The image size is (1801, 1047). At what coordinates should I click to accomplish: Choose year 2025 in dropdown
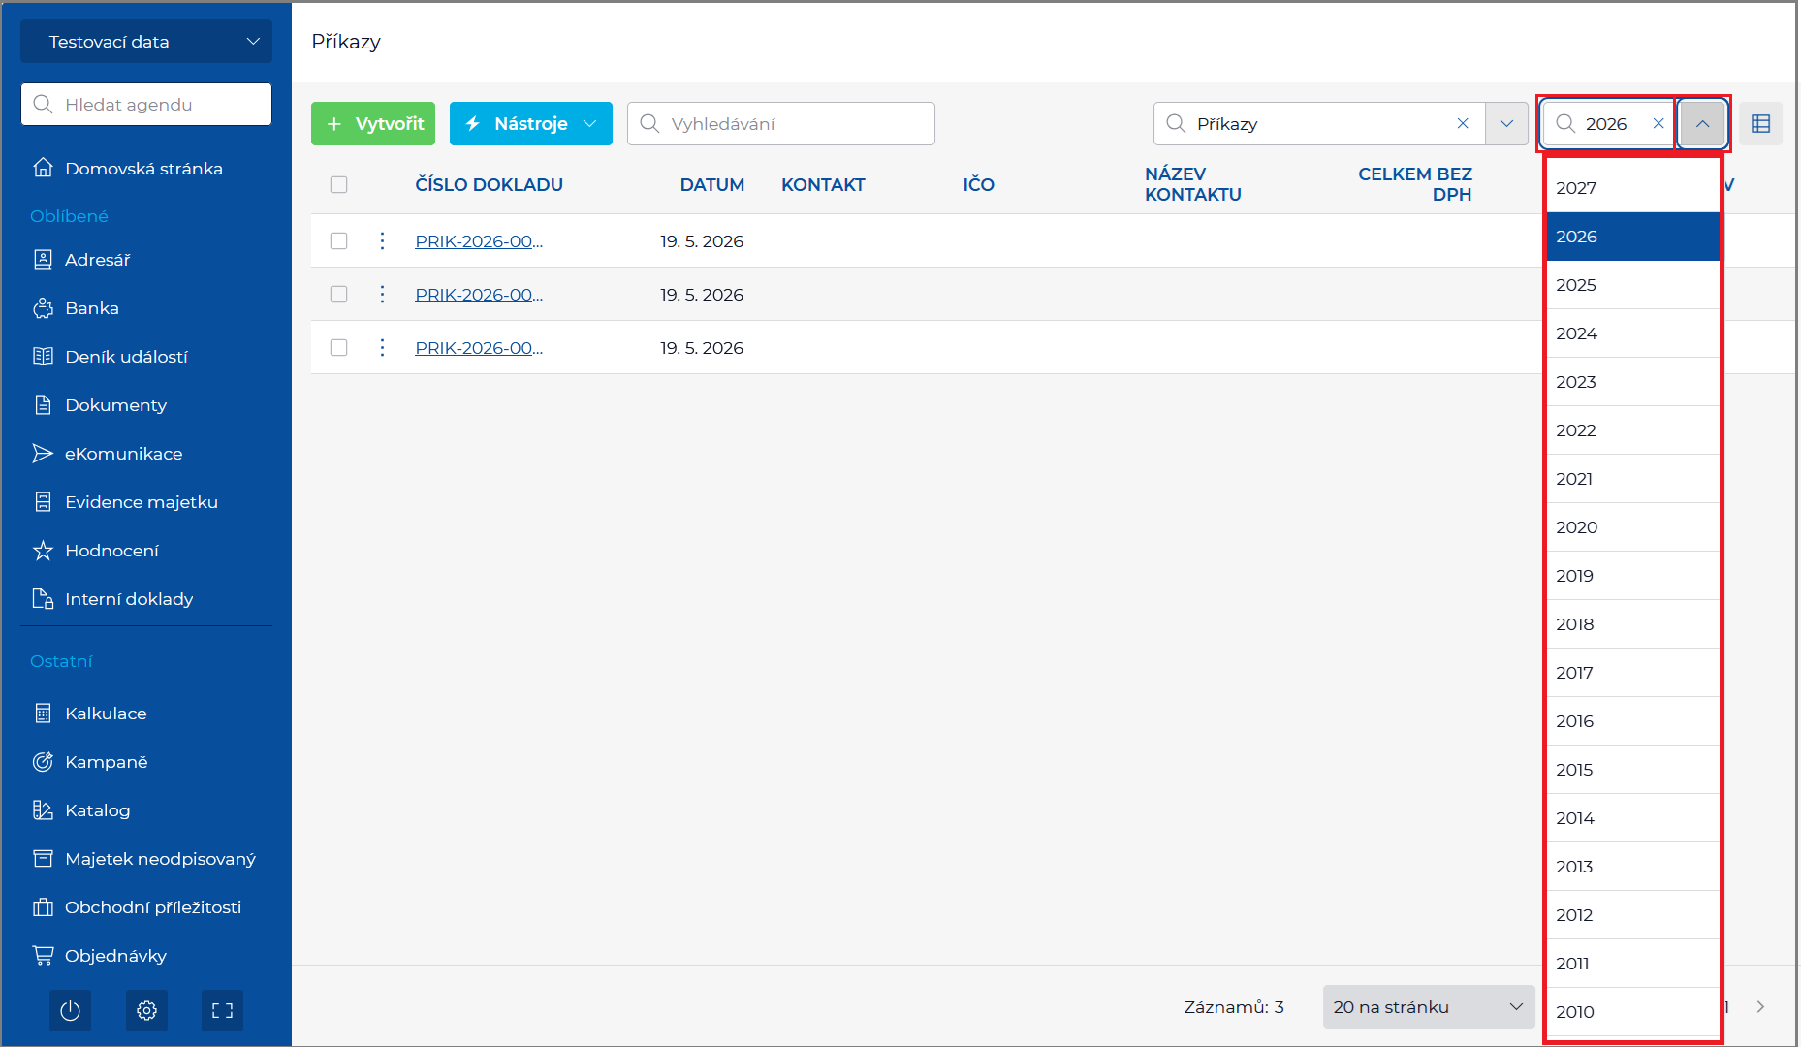tap(1633, 285)
